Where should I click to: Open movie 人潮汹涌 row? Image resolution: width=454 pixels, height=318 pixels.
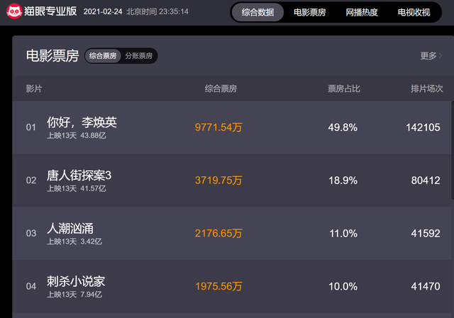tap(231, 233)
